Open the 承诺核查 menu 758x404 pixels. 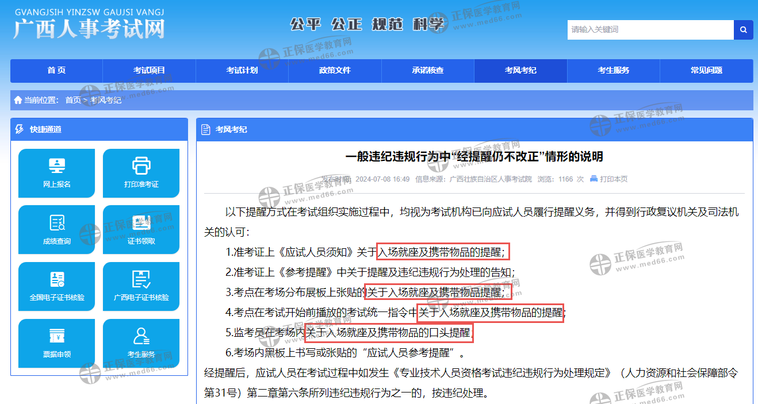427,70
